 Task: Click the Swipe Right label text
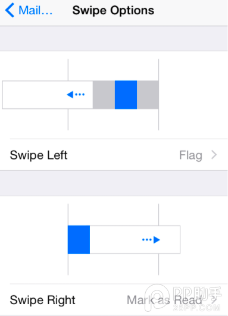pyautogui.click(x=42, y=300)
